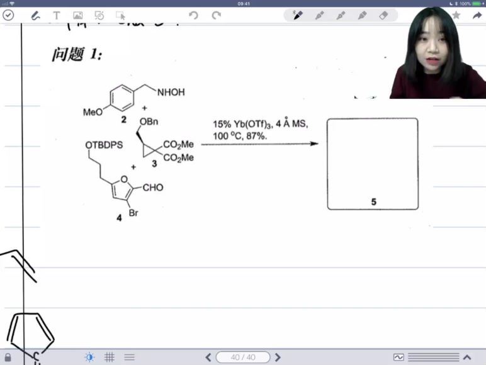Select the shape recognition tool icon
The width and height of the screenshot is (486, 365).
pos(99,16)
